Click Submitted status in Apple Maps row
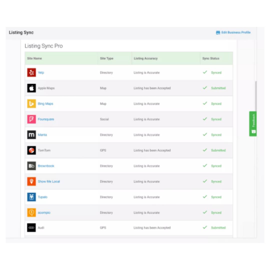The width and height of the screenshot is (270, 270). coord(218,88)
